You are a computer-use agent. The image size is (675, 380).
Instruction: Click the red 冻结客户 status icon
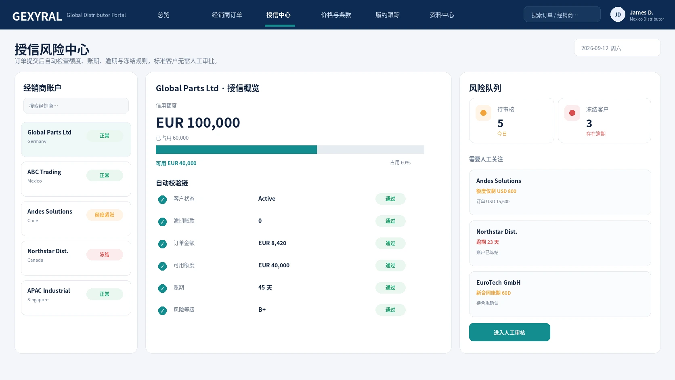[x=572, y=113]
